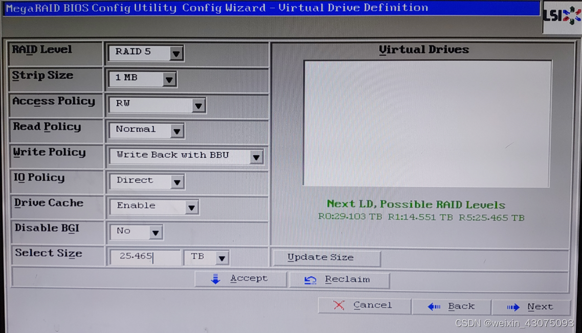Expand the Access Policy dropdown set to RW

click(158, 105)
